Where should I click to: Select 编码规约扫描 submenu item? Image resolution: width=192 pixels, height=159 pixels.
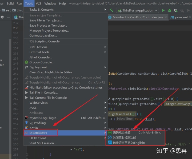[135, 132]
